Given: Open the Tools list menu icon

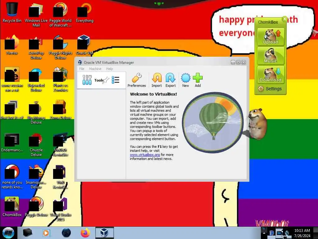Looking at the screenshot, I should tap(116, 80).
